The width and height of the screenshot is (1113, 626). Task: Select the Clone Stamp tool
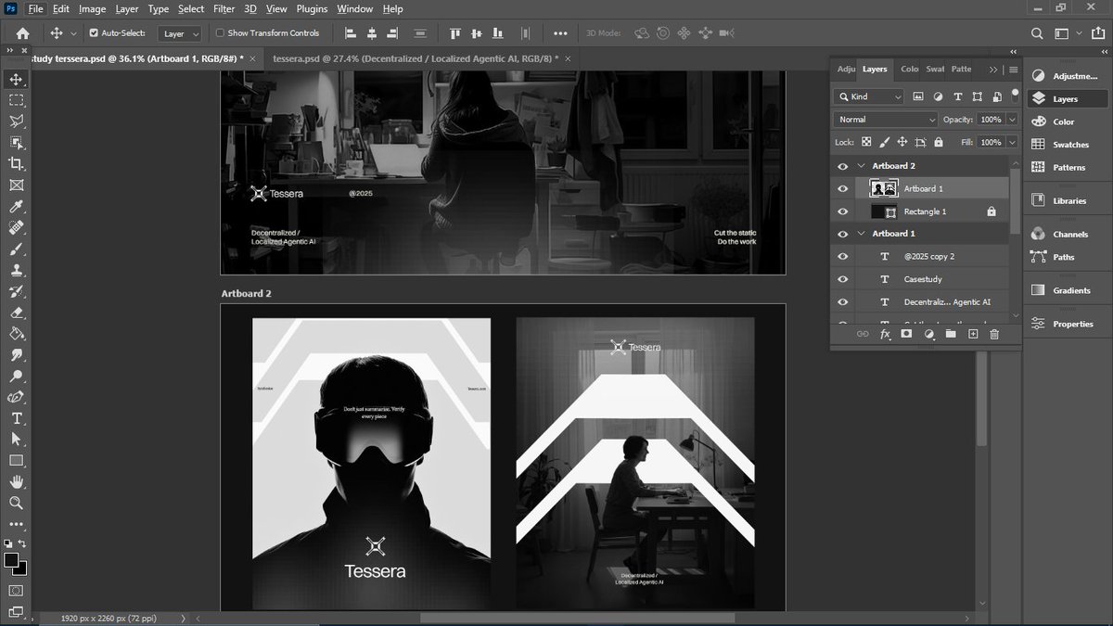click(x=16, y=270)
